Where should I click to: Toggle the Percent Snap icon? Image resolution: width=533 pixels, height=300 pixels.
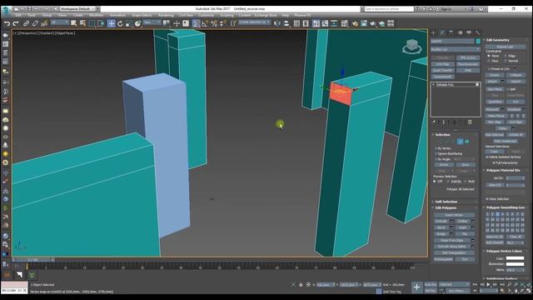pos(214,23)
